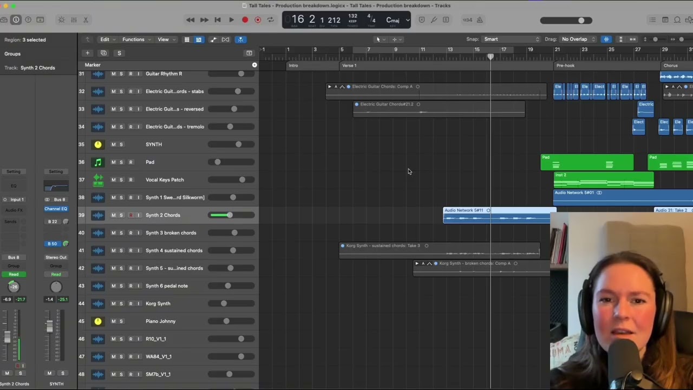Click the Capture Recording button
Screen dimensions: 693x390
click(258, 20)
